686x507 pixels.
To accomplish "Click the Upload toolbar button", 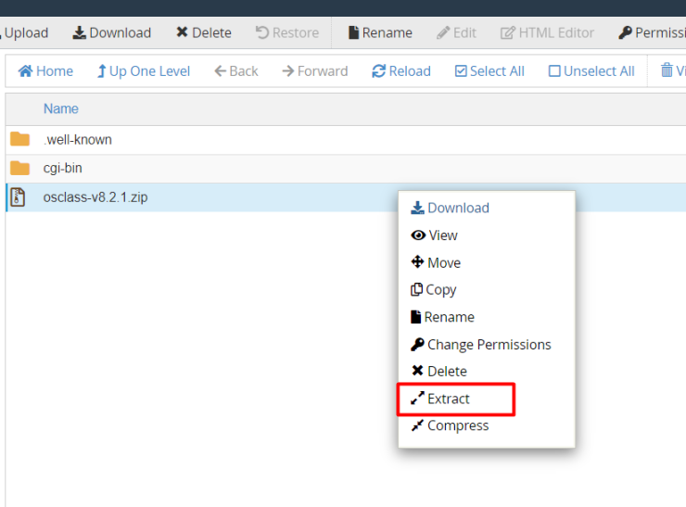I will coord(24,32).
